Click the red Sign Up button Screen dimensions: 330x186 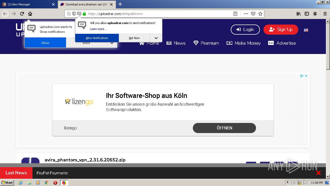(281, 29)
